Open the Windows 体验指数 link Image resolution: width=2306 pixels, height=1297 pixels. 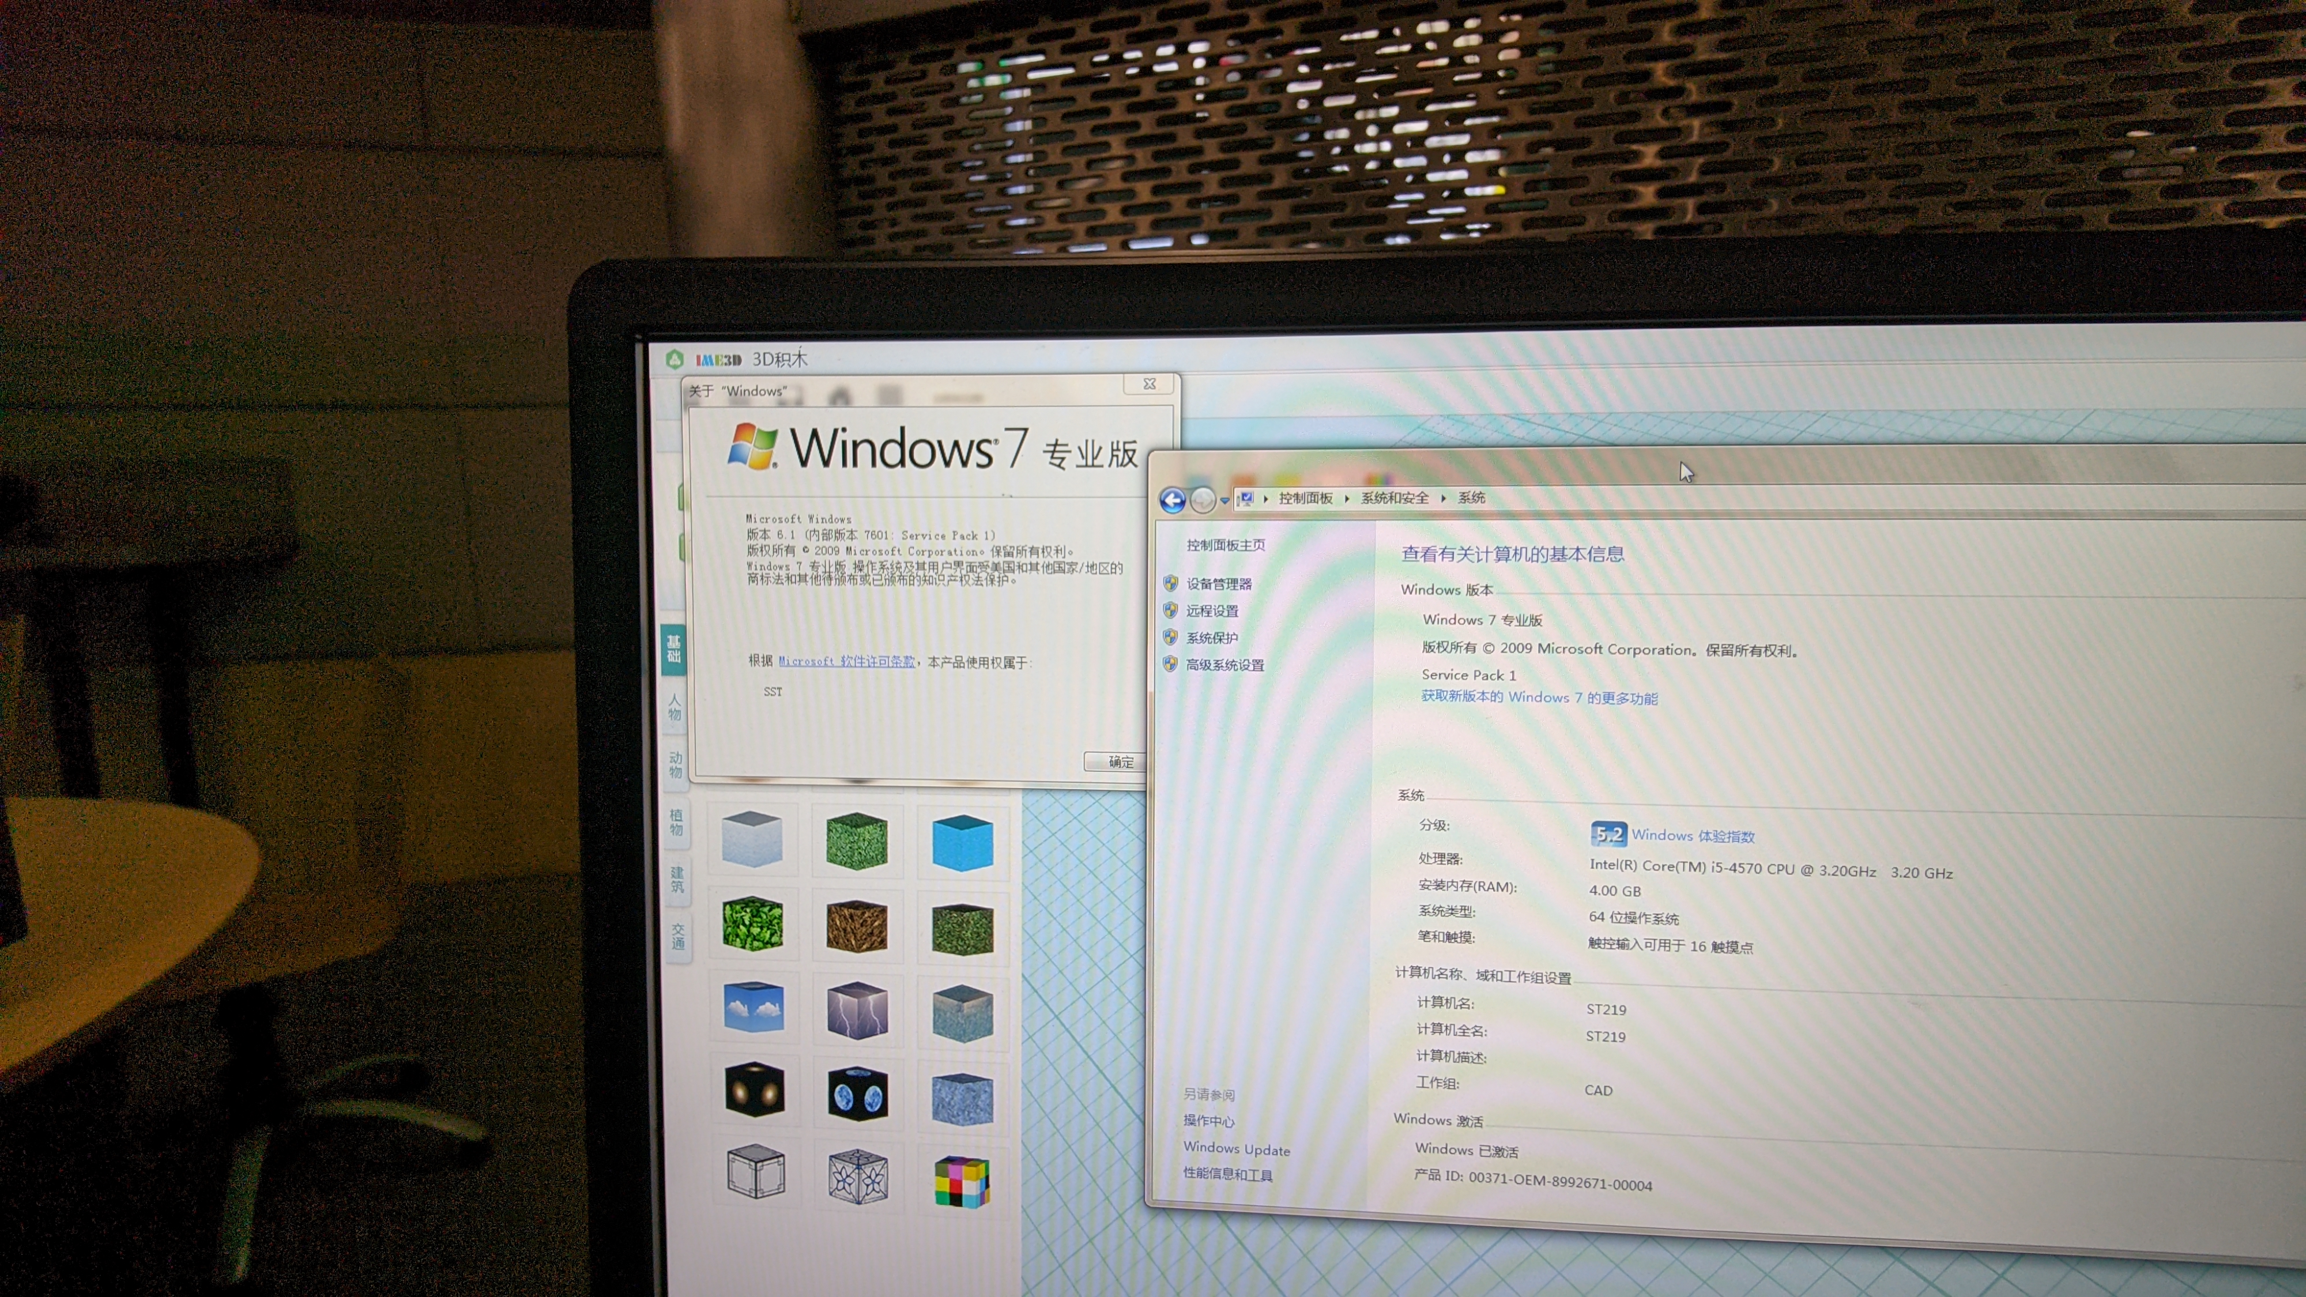pos(1692,835)
